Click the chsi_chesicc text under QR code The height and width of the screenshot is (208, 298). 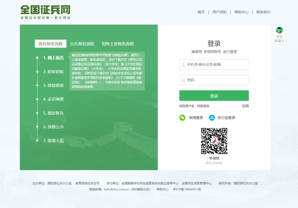214,163
